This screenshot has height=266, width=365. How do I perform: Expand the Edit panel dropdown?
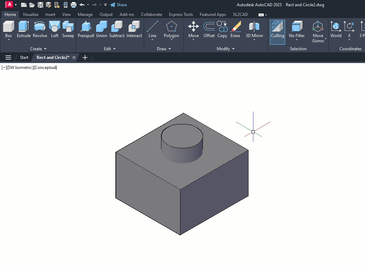pos(110,49)
